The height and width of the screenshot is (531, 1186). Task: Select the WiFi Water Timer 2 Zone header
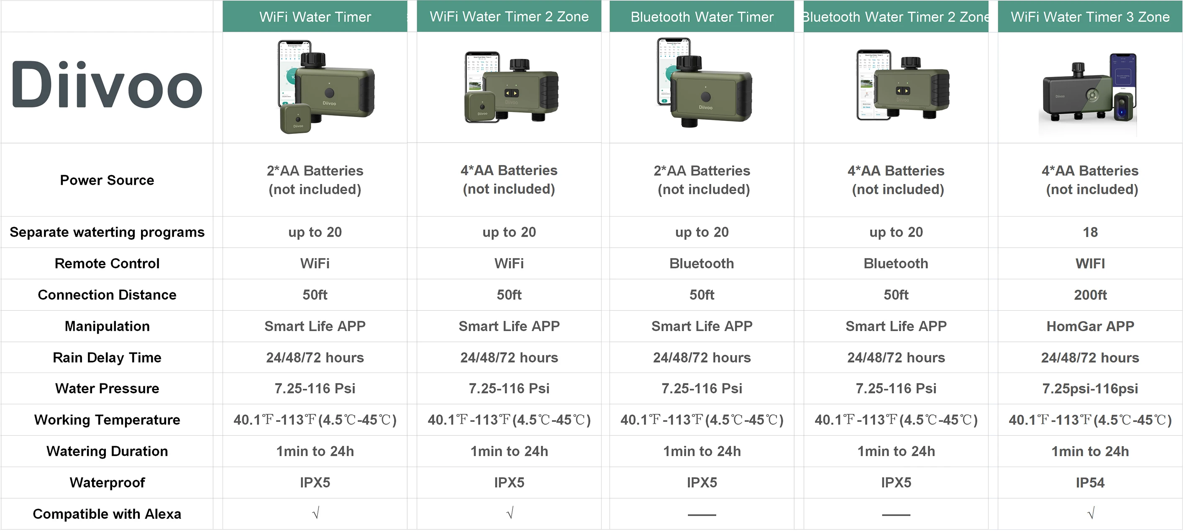(x=510, y=17)
